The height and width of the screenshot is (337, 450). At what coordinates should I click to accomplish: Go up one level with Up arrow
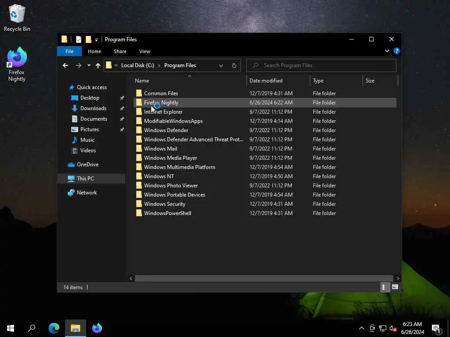(x=98, y=66)
